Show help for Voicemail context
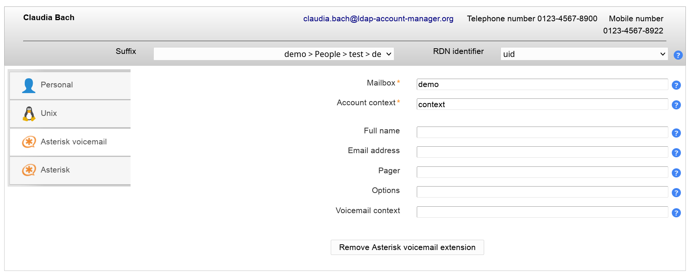695x277 pixels. (x=676, y=213)
